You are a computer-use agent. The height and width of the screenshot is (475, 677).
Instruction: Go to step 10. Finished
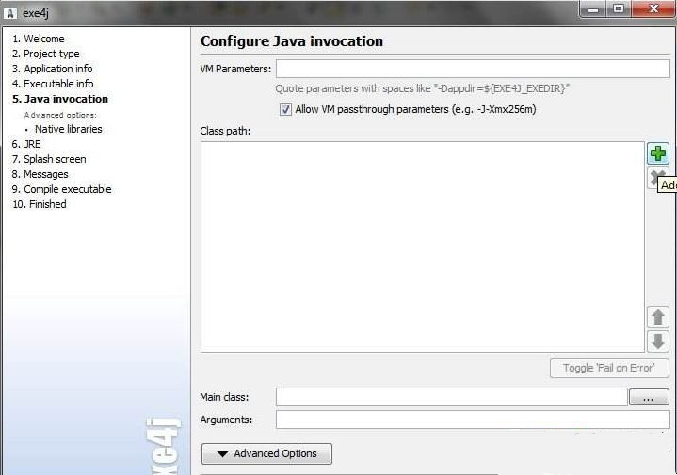point(40,204)
